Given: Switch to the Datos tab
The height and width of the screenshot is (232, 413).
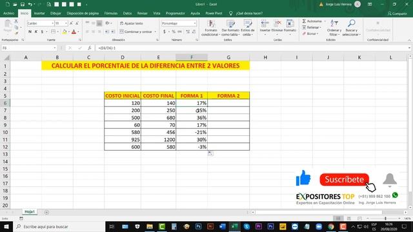Looking at the screenshot, I should coord(127,13).
